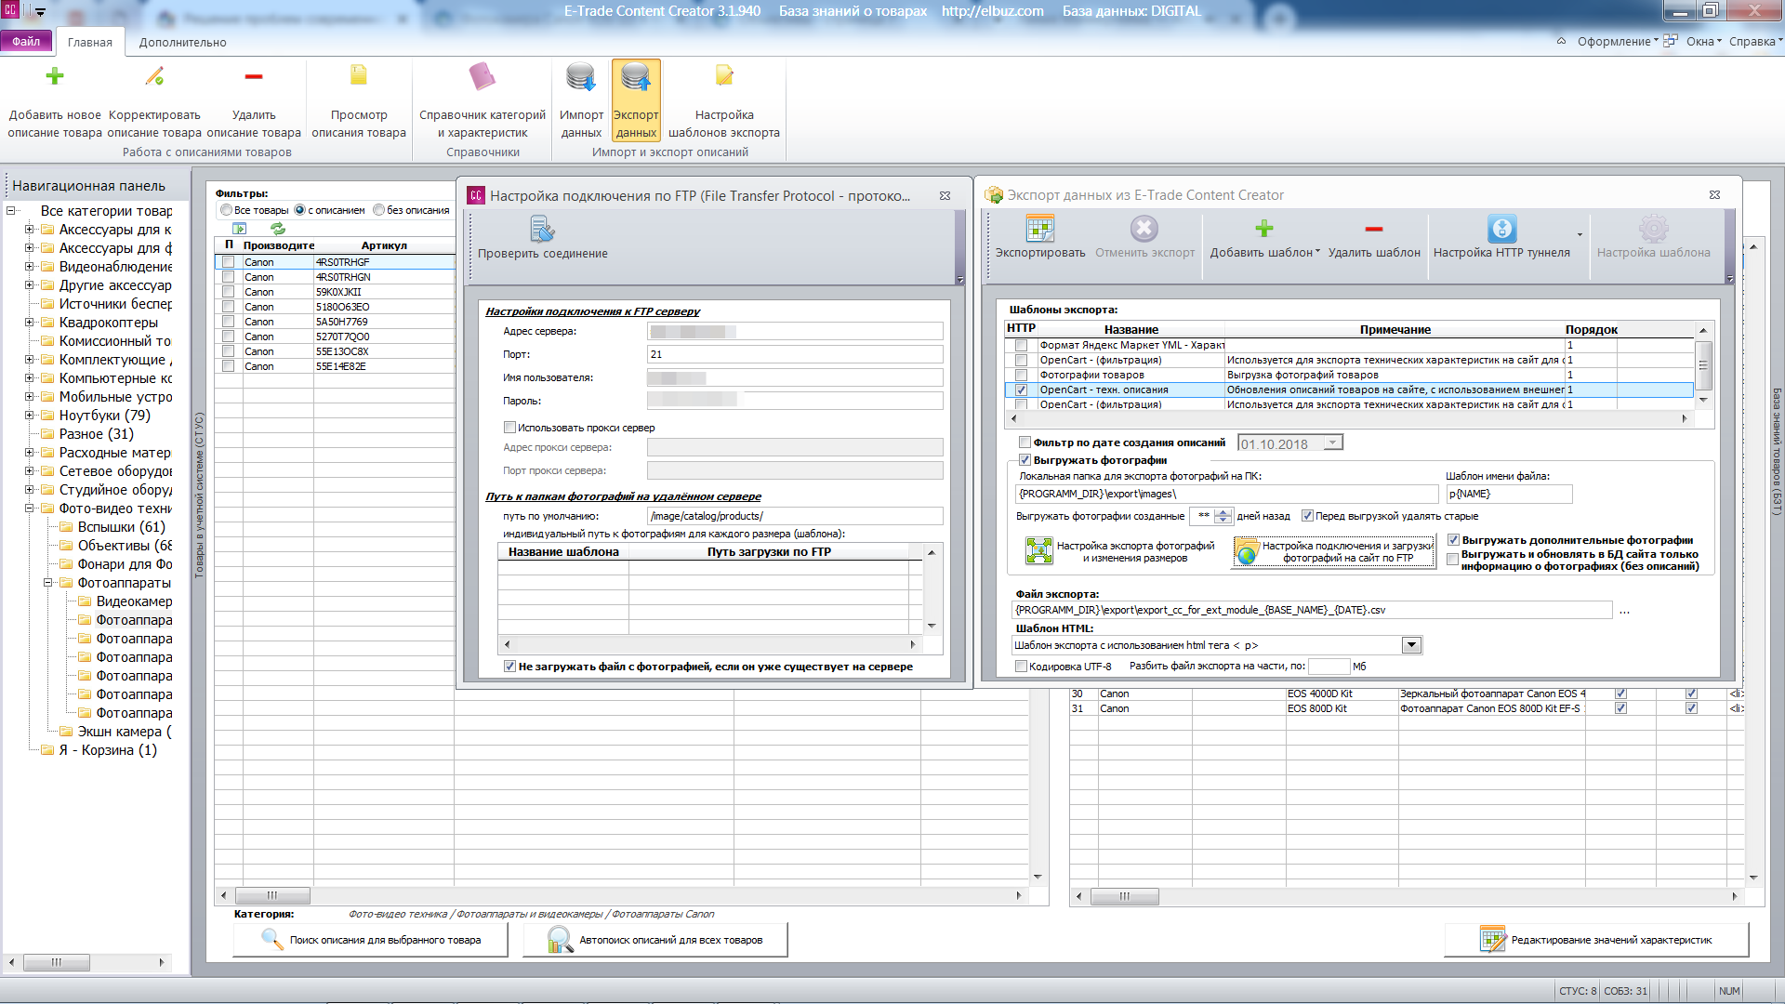Expand 'Ноутбуки (79)' tree node
The height and width of the screenshot is (1004, 1785).
click(29, 416)
